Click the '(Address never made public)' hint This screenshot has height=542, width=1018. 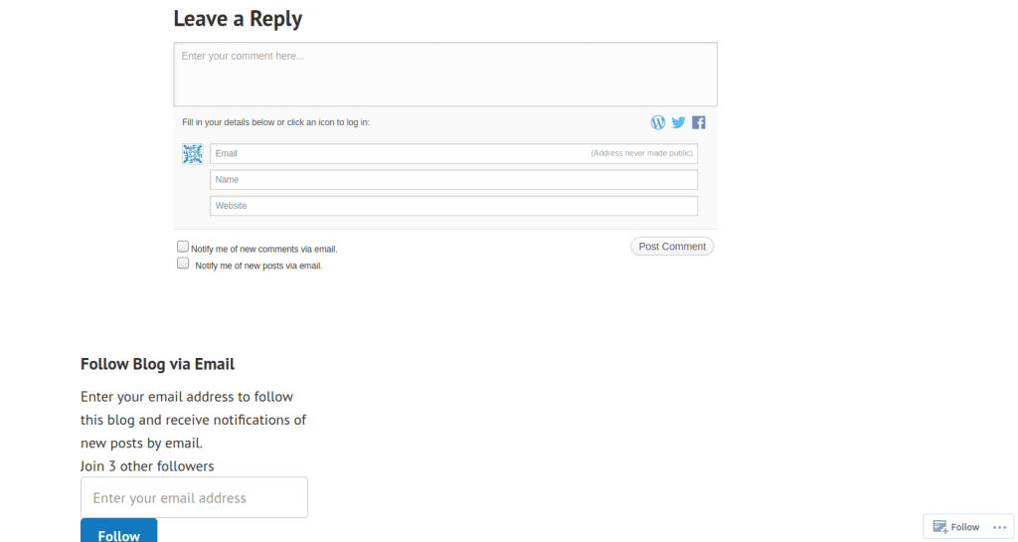coord(641,153)
